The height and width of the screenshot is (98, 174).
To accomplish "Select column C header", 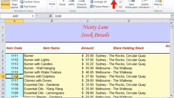I will [88, 21].
